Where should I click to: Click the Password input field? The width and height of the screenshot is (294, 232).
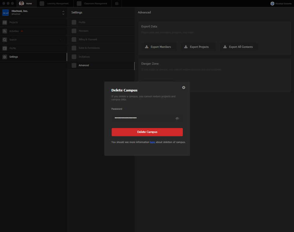tap(143, 118)
